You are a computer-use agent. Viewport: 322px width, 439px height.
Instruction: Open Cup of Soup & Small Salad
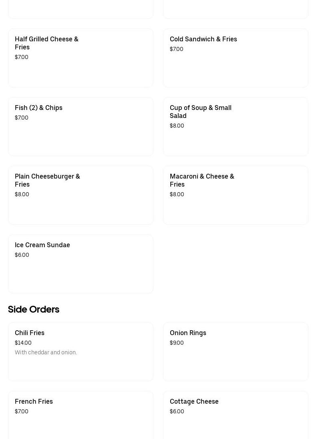click(235, 126)
